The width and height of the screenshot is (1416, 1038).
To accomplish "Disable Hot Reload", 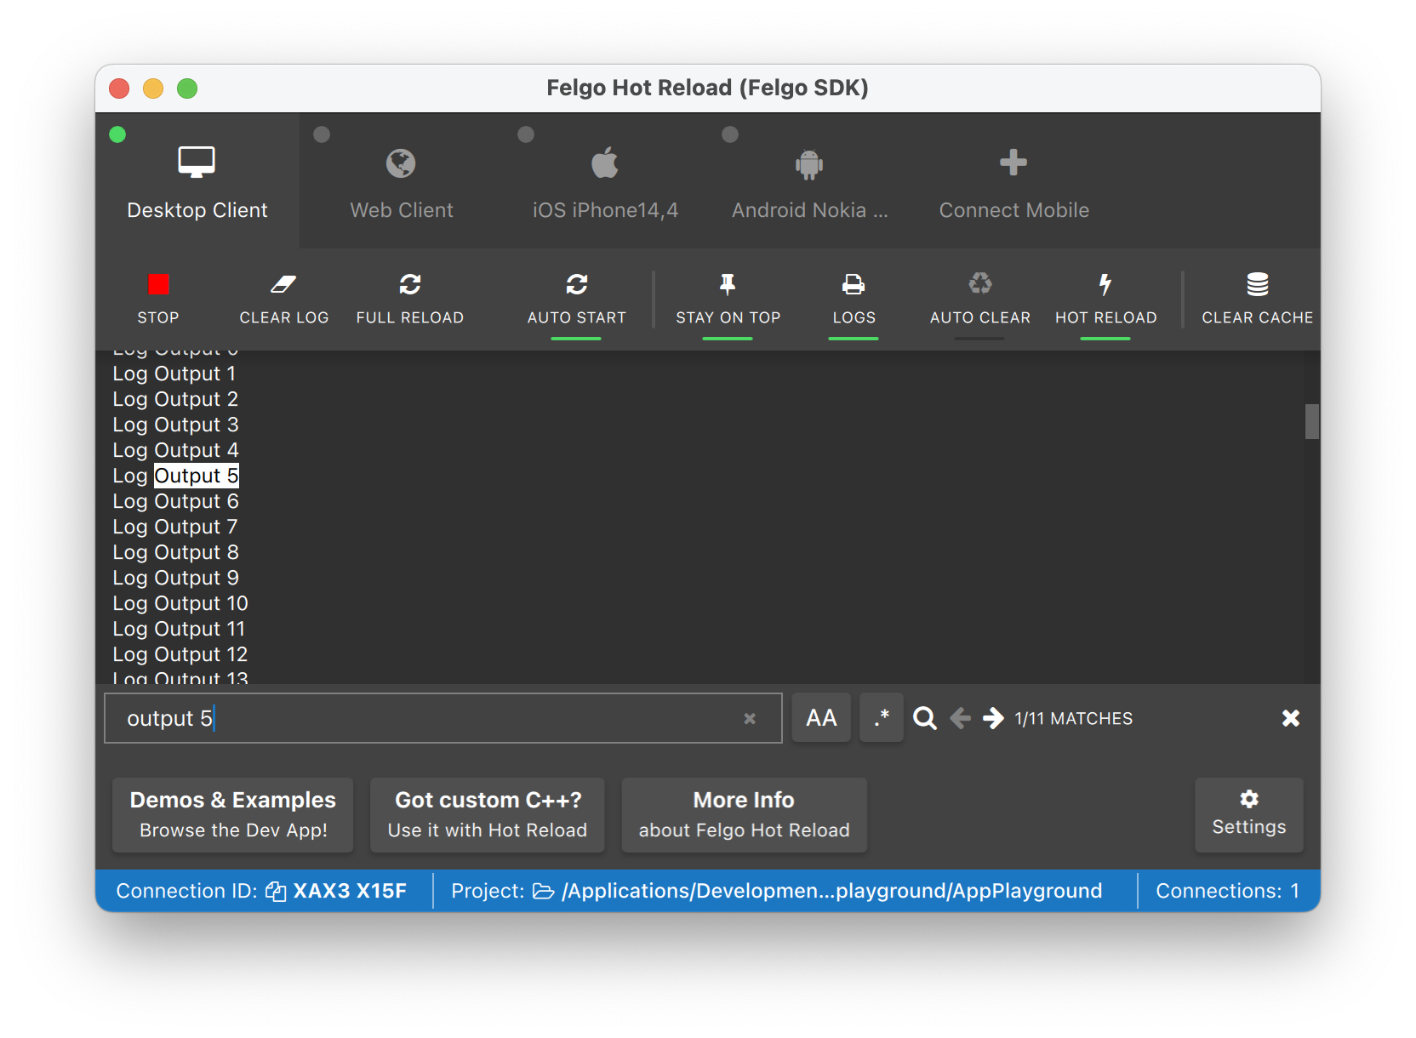I will pyautogui.click(x=1105, y=298).
